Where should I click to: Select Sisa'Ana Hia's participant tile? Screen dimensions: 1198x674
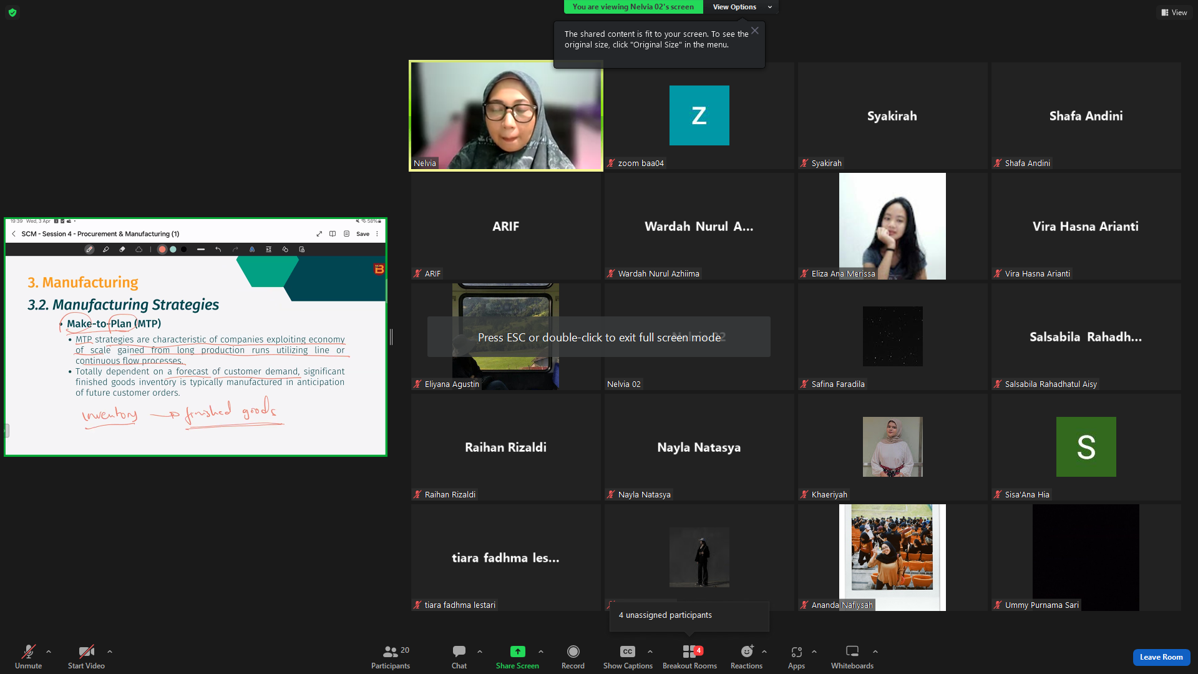[x=1086, y=447]
